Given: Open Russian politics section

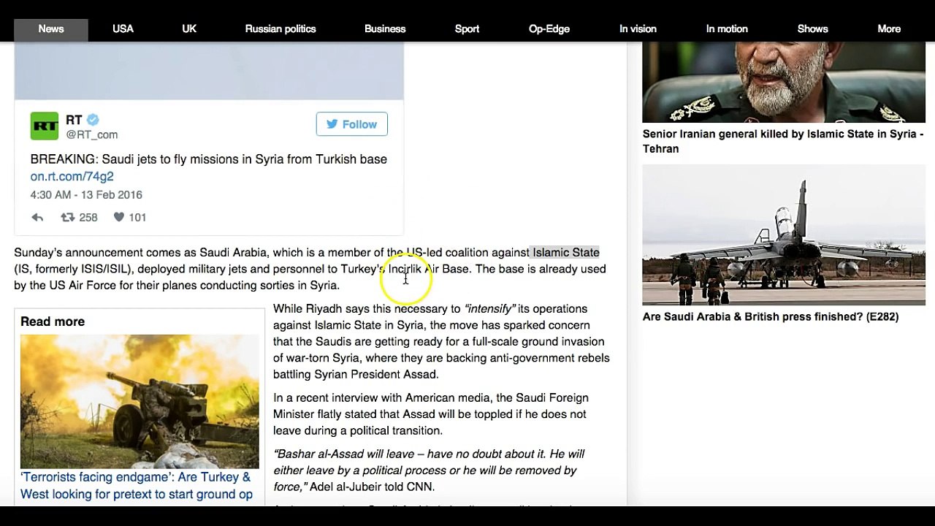Looking at the screenshot, I should [280, 28].
